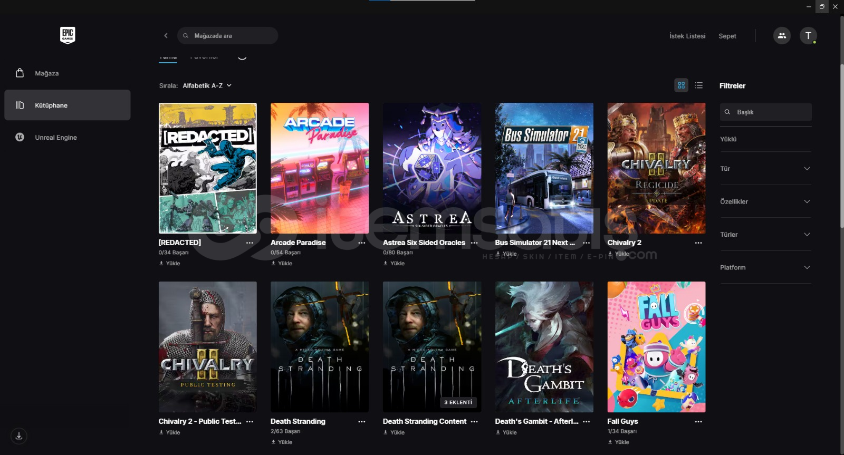Expand the Türler filter

[765, 235]
